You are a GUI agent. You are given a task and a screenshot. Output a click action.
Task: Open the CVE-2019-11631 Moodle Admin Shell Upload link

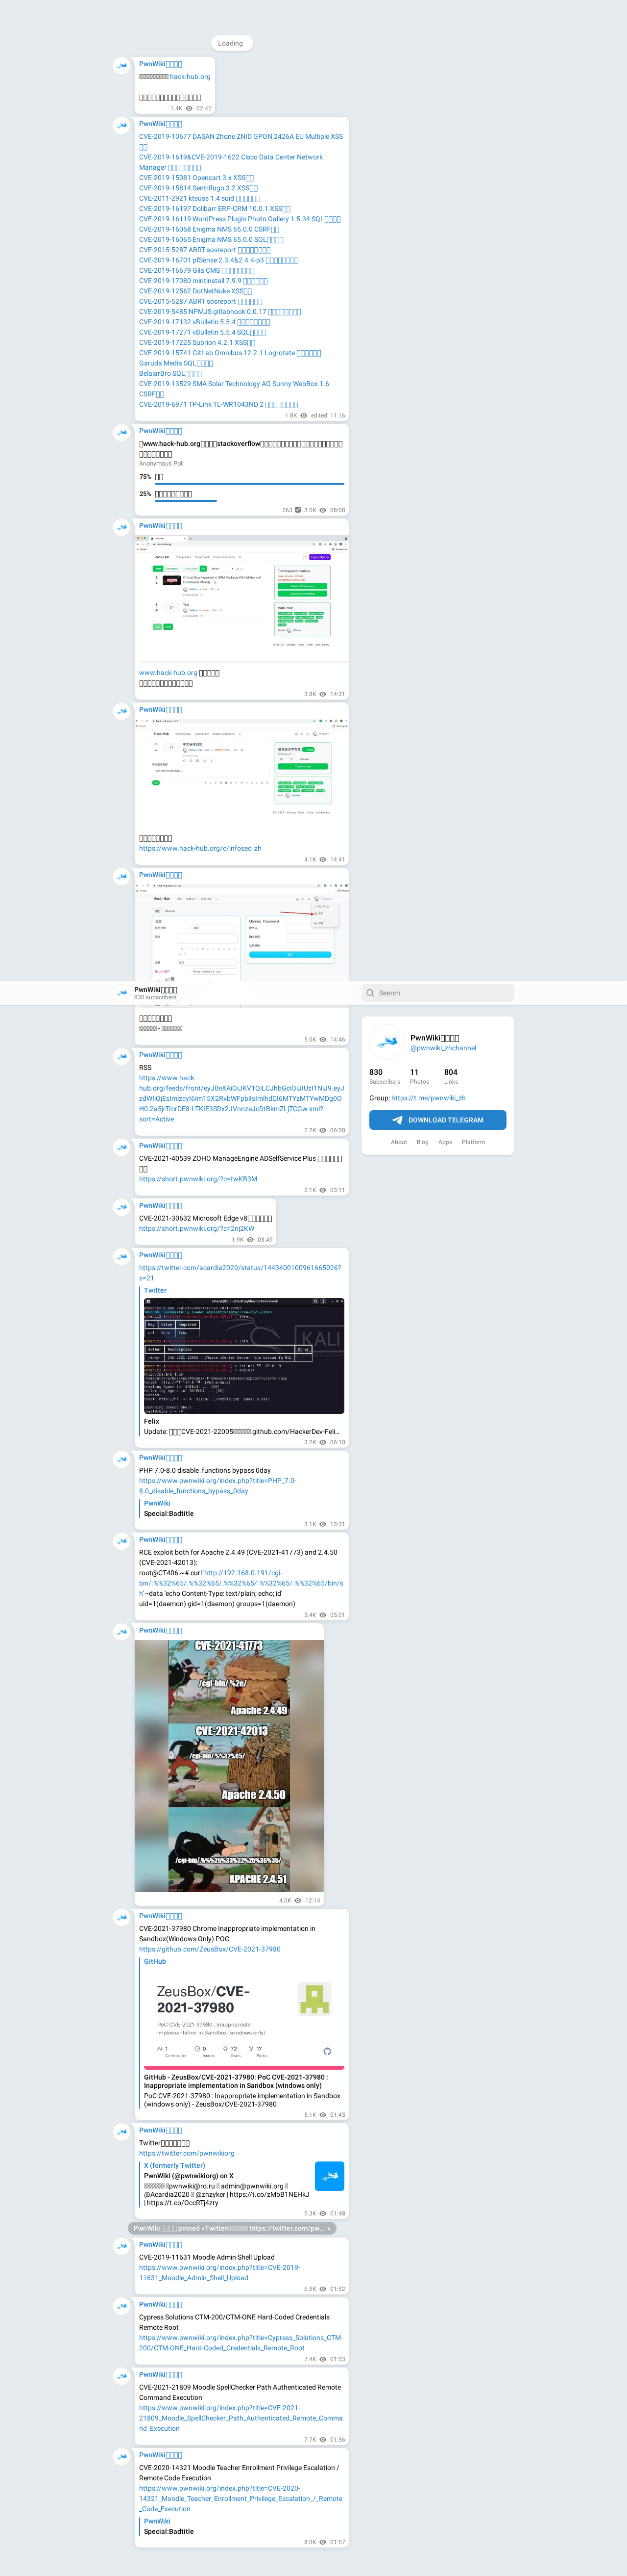(x=219, y=2272)
